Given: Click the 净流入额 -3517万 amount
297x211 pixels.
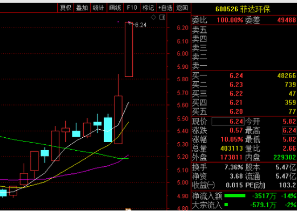Looking at the screenshot, I should [x=264, y=196].
